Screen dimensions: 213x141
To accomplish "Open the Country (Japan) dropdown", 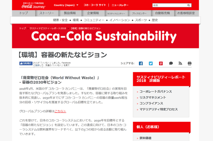I will point(66,5).
